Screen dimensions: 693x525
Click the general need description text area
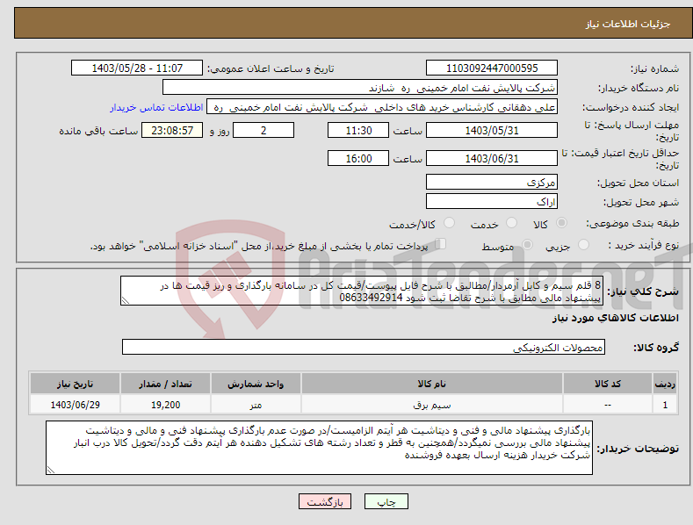pyautogui.click(x=362, y=291)
